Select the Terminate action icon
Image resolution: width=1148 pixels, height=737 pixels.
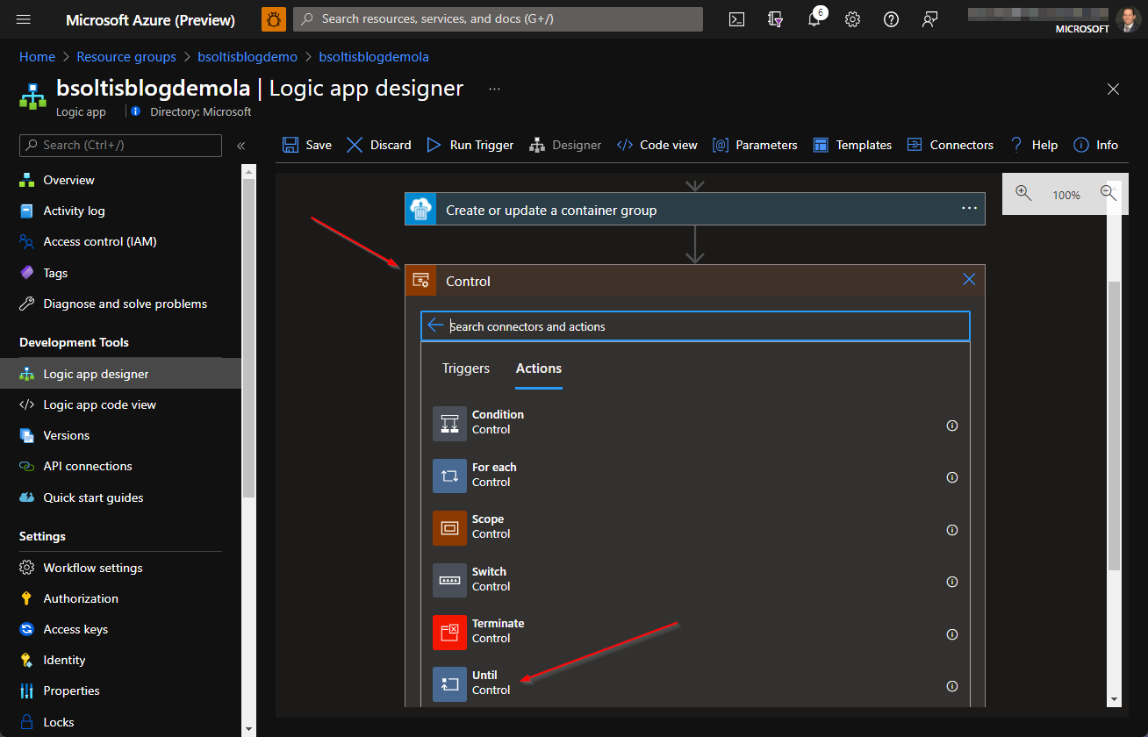point(449,632)
